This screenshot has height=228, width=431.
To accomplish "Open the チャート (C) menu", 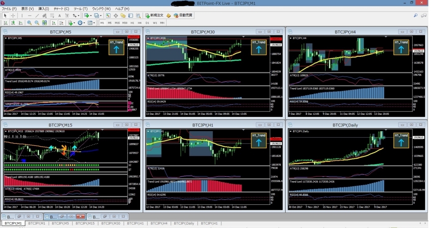I will (61, 8).
